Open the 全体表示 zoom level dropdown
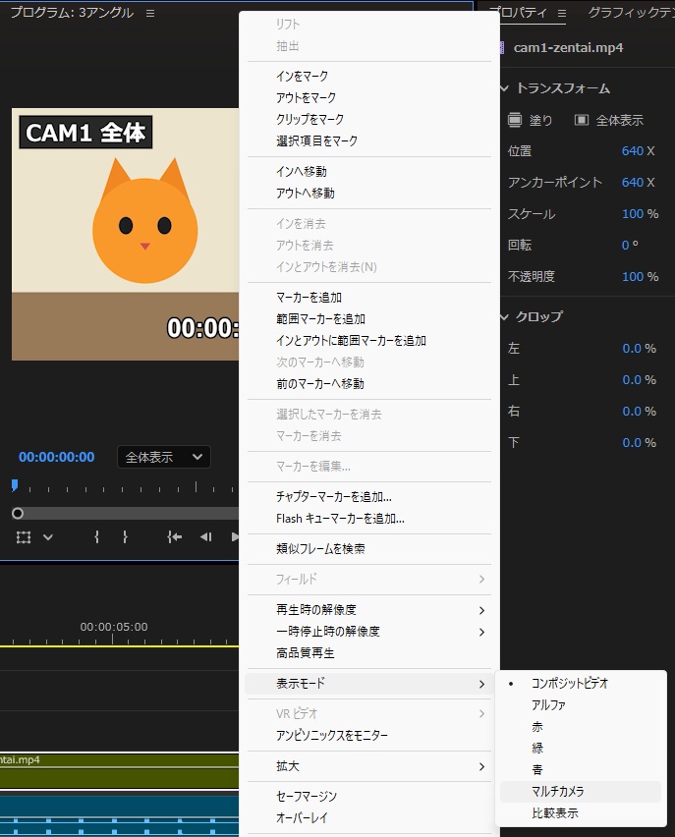This screenshot has height=837, width=675. [163, 457]
